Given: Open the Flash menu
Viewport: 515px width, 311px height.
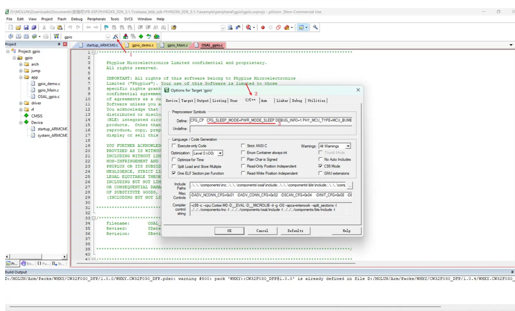Looking at the screenshot, I should pos(62,19).
